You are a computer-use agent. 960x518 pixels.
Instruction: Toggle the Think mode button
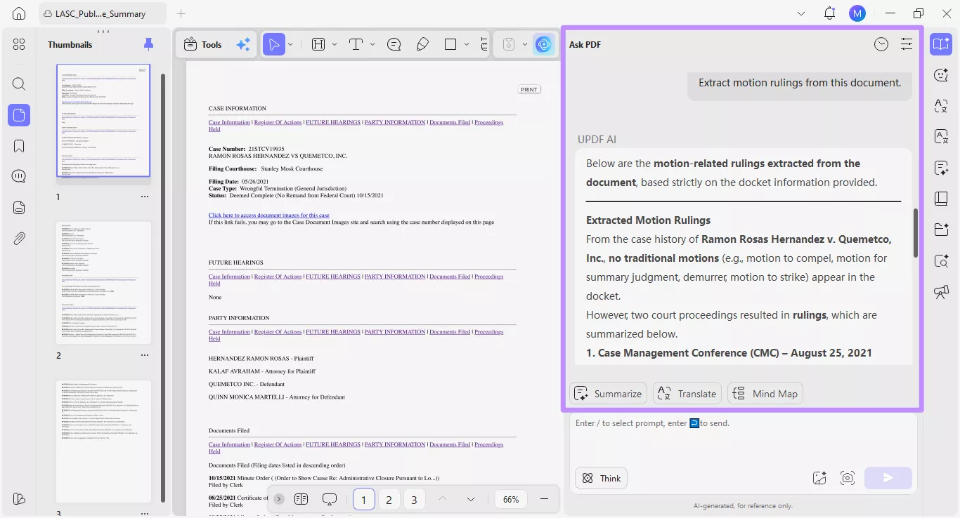pos(601,478)
